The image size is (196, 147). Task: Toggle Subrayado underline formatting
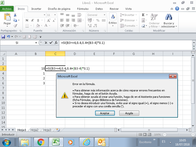[38, 20]
